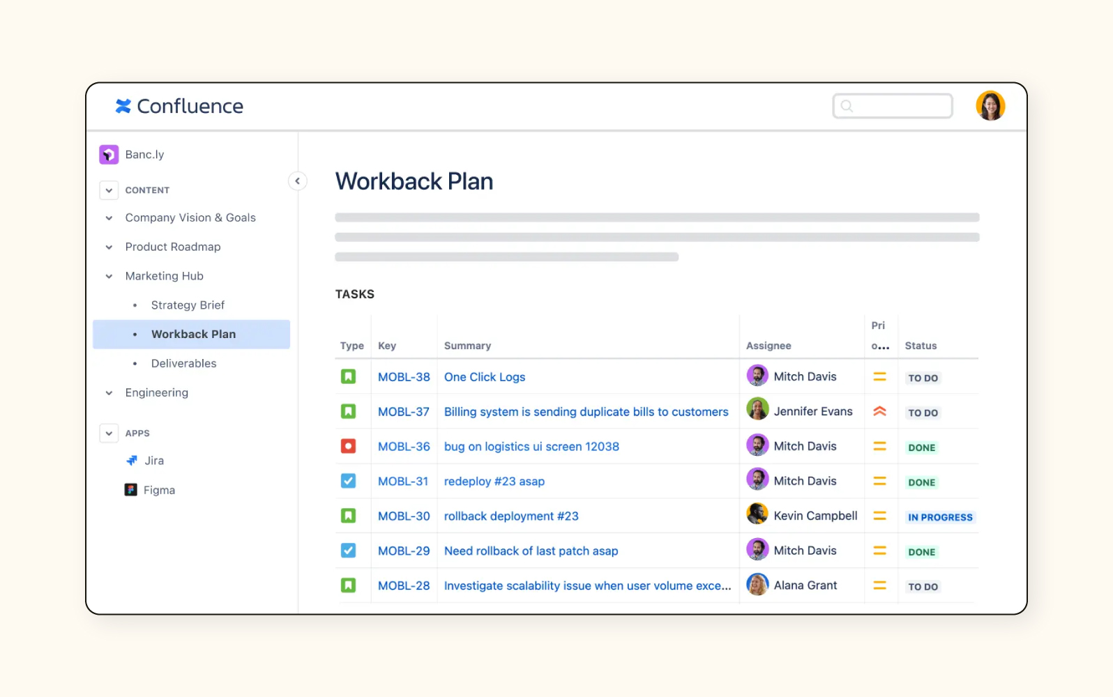The height and width of the screenshot is (697, 1113).
Task: Open the Jira app link
Action: click(154, 461)
